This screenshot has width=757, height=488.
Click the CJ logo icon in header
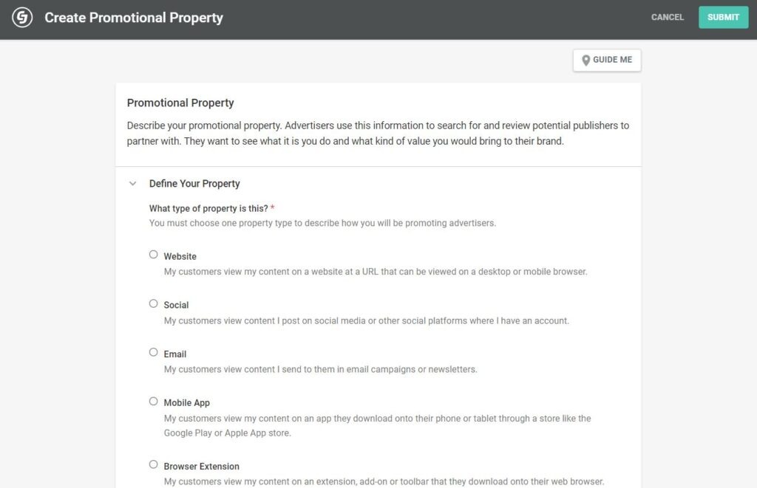coord(22,18)
